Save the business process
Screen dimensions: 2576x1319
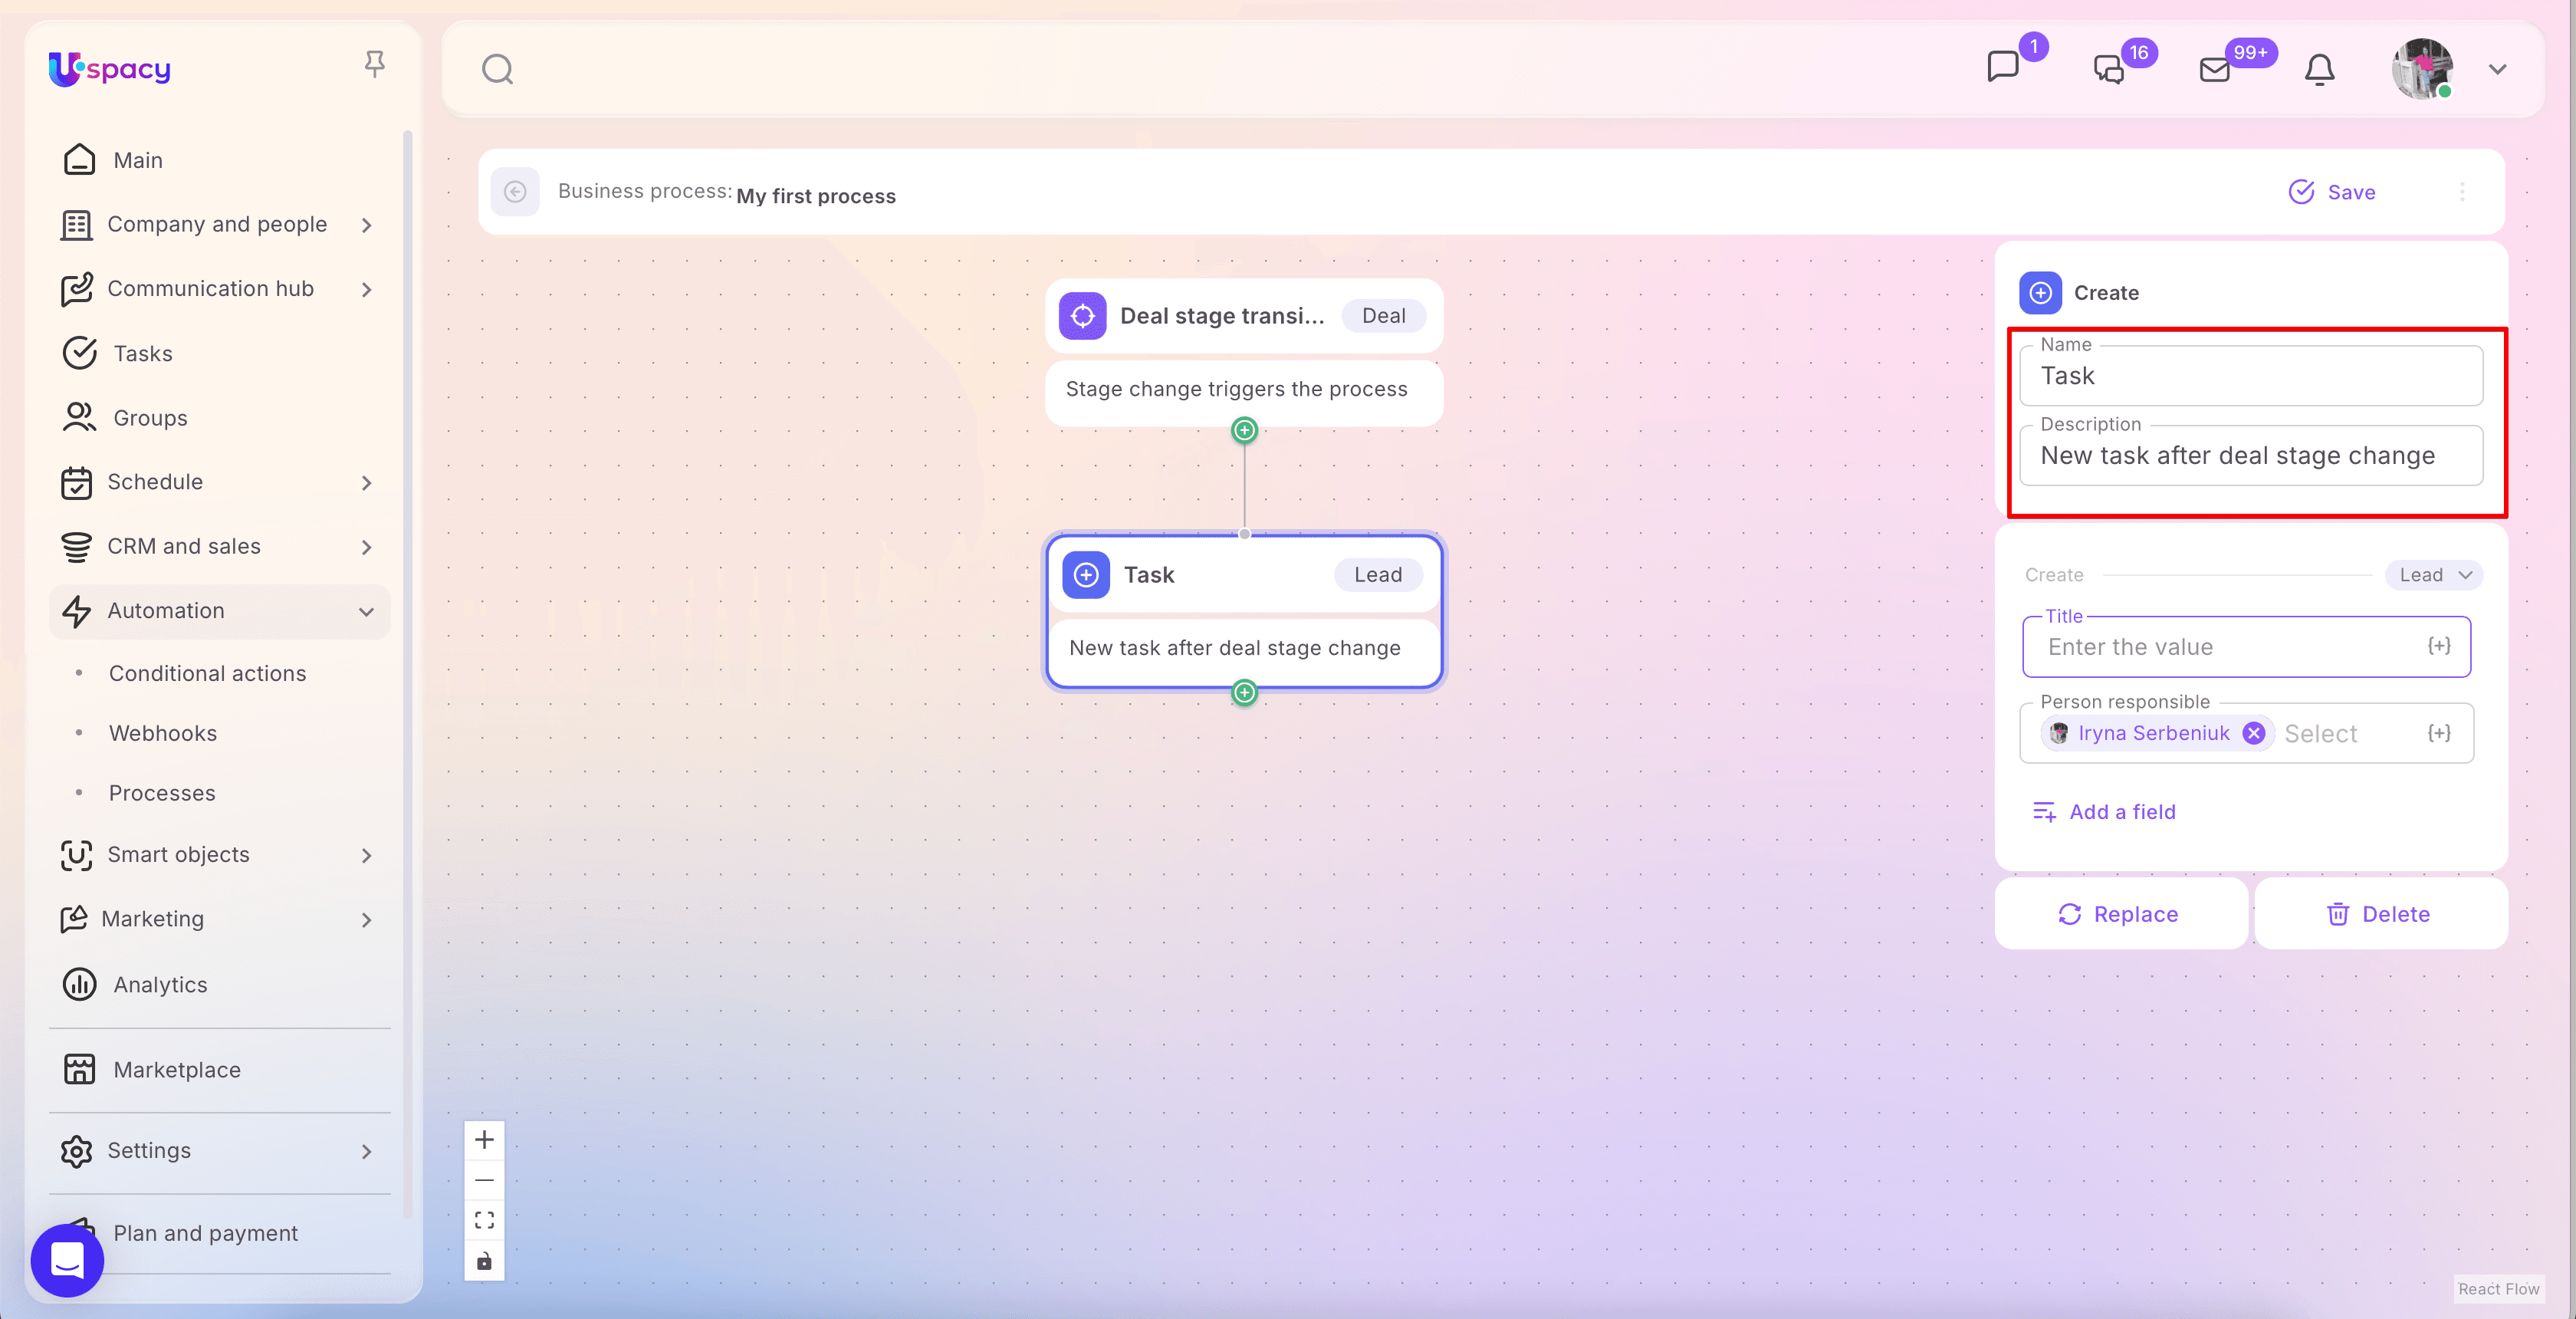[x=2332, y=192]
